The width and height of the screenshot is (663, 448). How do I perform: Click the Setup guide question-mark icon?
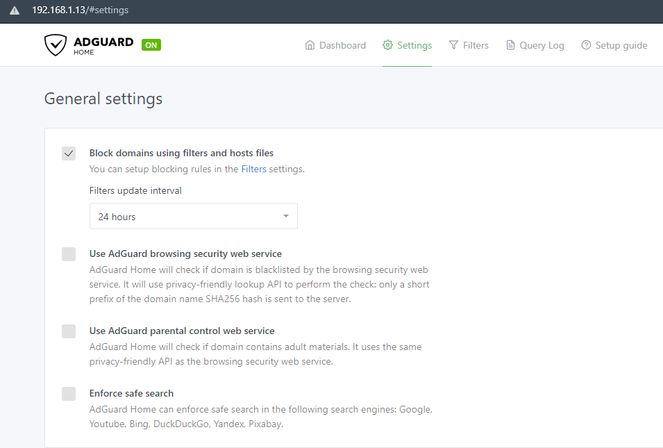(x=586, y=45)
